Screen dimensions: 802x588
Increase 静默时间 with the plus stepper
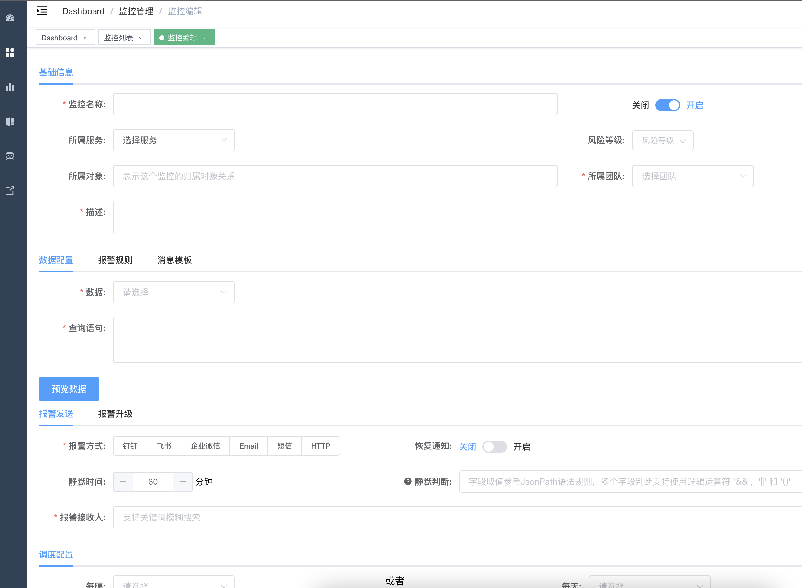tap(183, 482)
